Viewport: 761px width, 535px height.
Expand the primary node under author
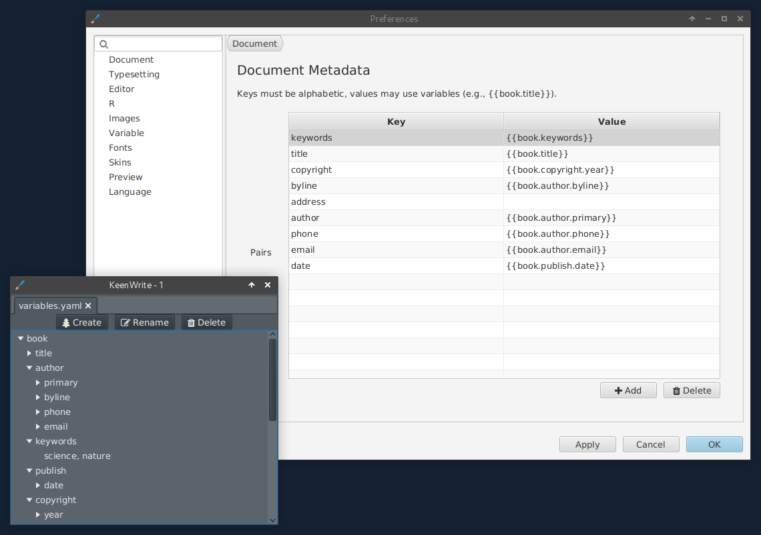pos(38,383)
